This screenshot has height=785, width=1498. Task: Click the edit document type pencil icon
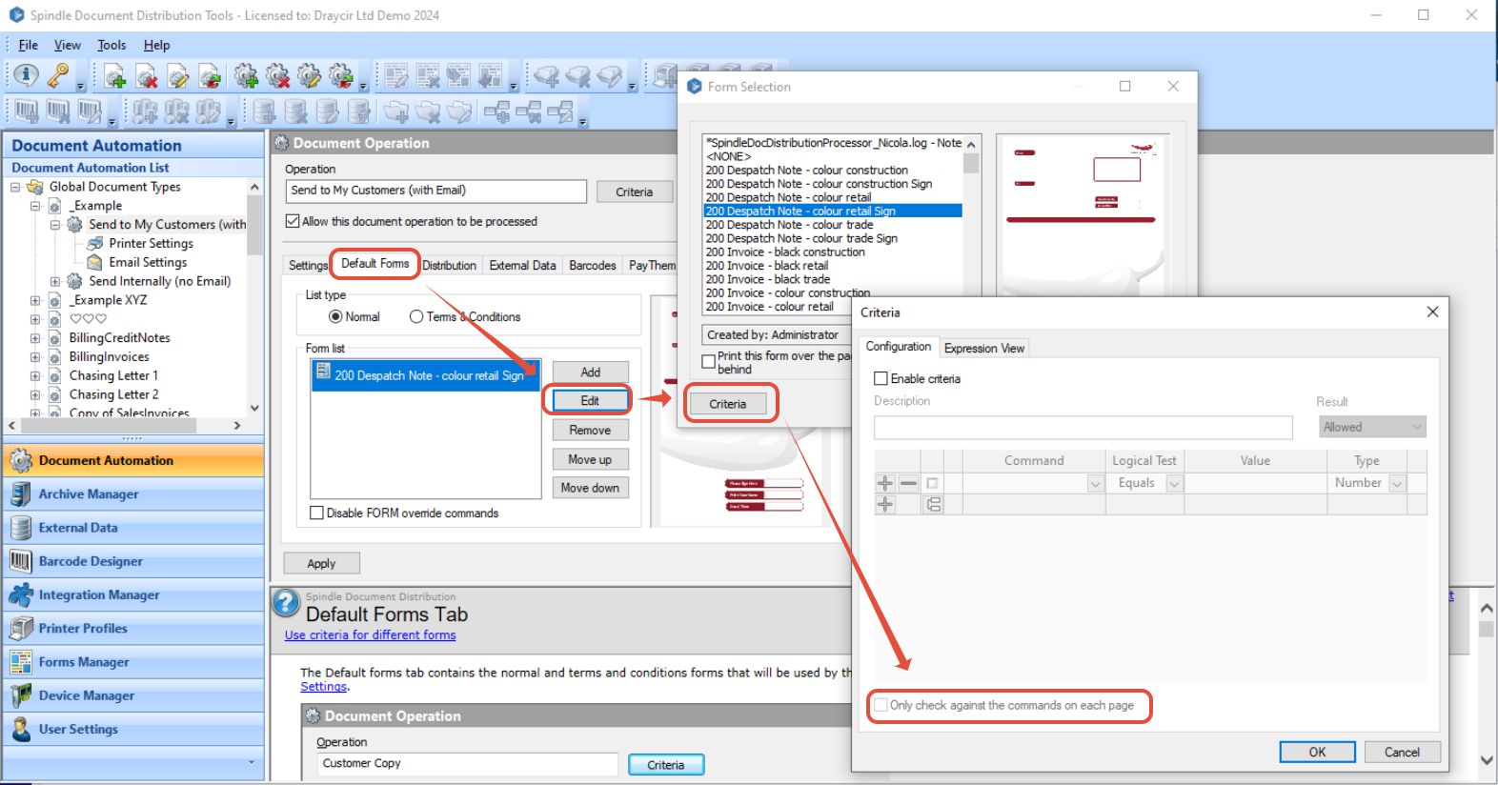pos(178,76)
